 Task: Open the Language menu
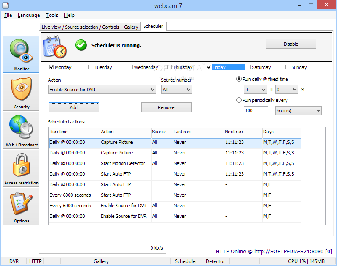pos(29,15)
